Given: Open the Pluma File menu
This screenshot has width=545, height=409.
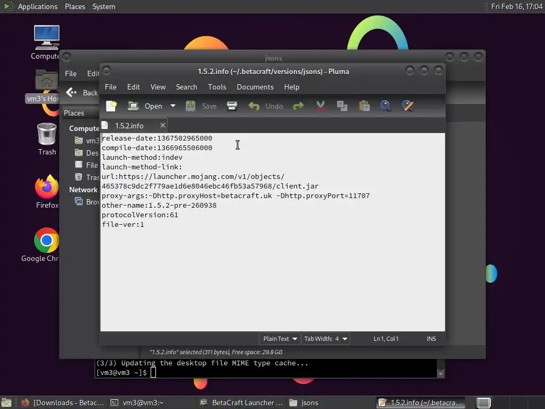Looking at the screenshot, I should coord(111,87).
